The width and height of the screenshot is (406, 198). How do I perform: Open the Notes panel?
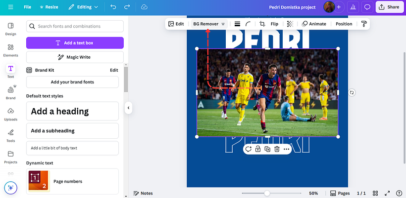tap(143, 194)
